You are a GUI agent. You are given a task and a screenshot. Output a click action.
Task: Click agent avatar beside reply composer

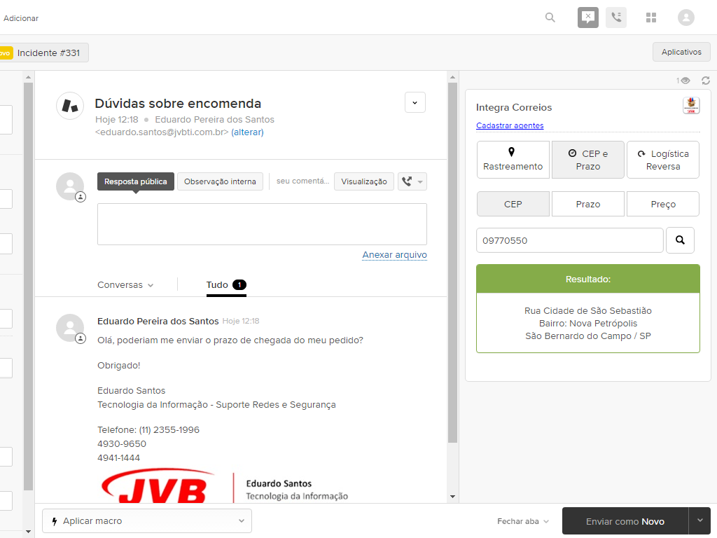point(70,186)
